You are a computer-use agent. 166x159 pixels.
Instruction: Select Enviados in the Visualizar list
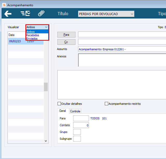37,39
